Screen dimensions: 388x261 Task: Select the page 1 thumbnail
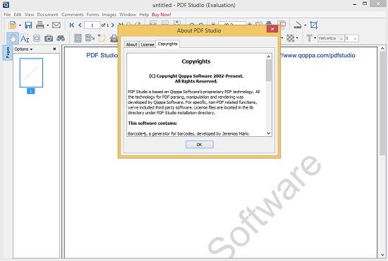(x=31, y=73)
